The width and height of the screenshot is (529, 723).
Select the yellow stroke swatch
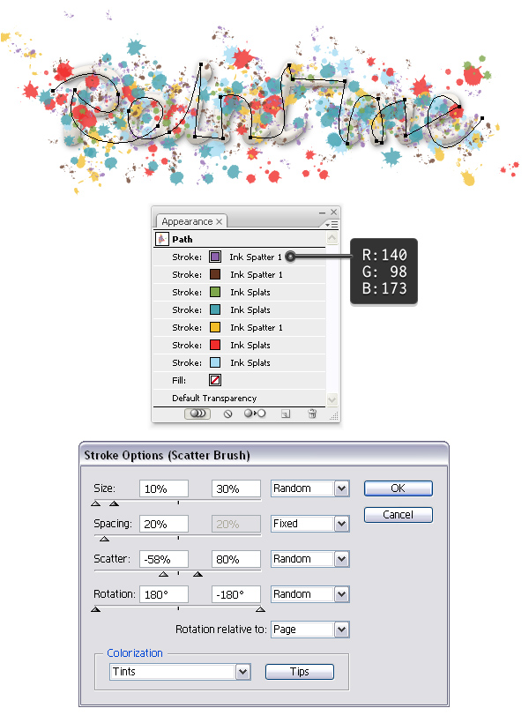pos(215,327)
